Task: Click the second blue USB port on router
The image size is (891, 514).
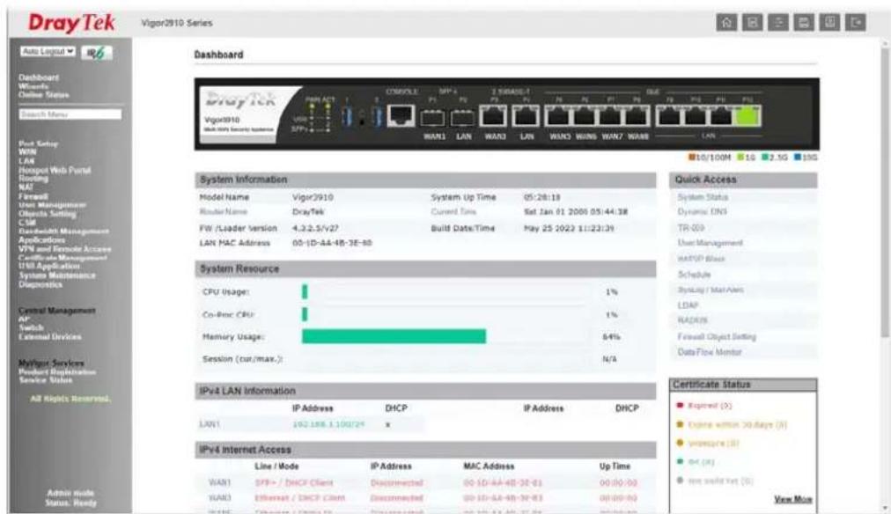Action: (376, 116)
